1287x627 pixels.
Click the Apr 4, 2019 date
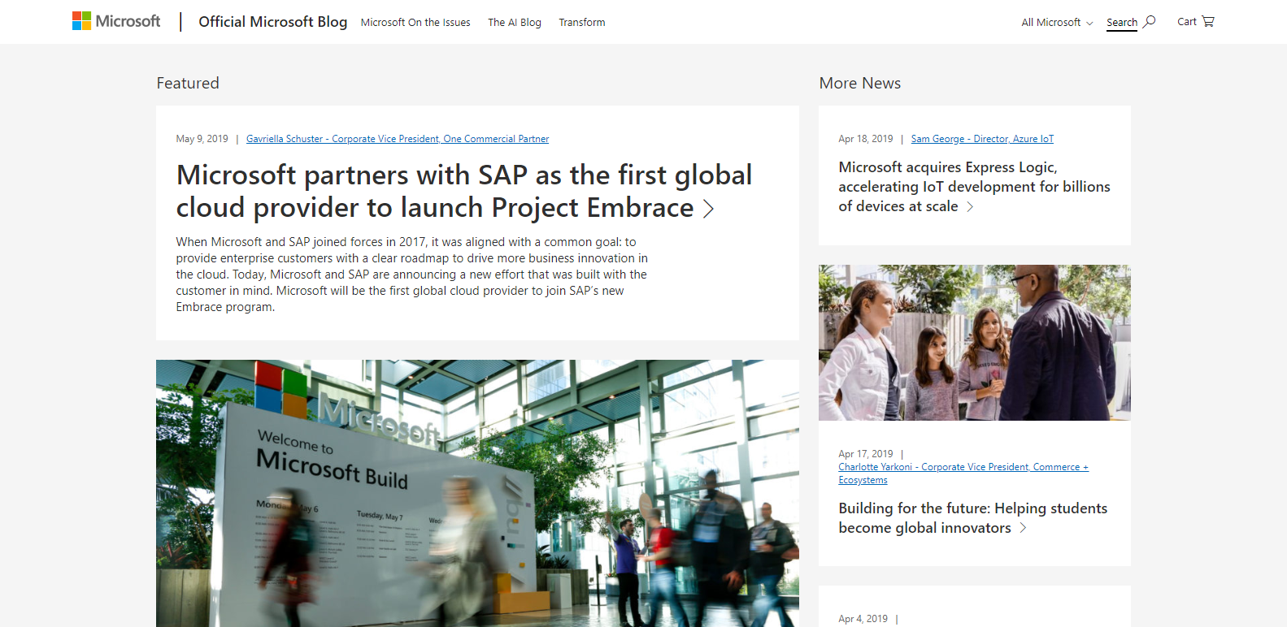click(863, 619)
